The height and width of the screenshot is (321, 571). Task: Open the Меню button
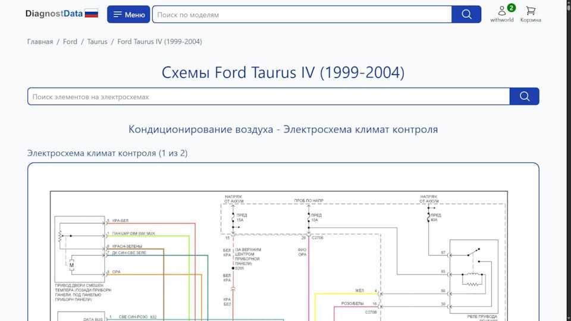pyautogui.click(x=128, y=14)
